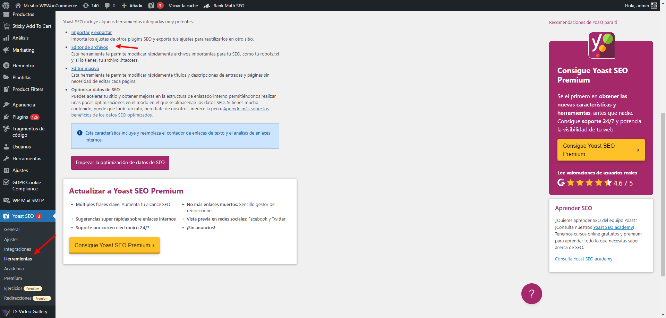Click the Rank Math SEO chart icon

pos(207,6)
